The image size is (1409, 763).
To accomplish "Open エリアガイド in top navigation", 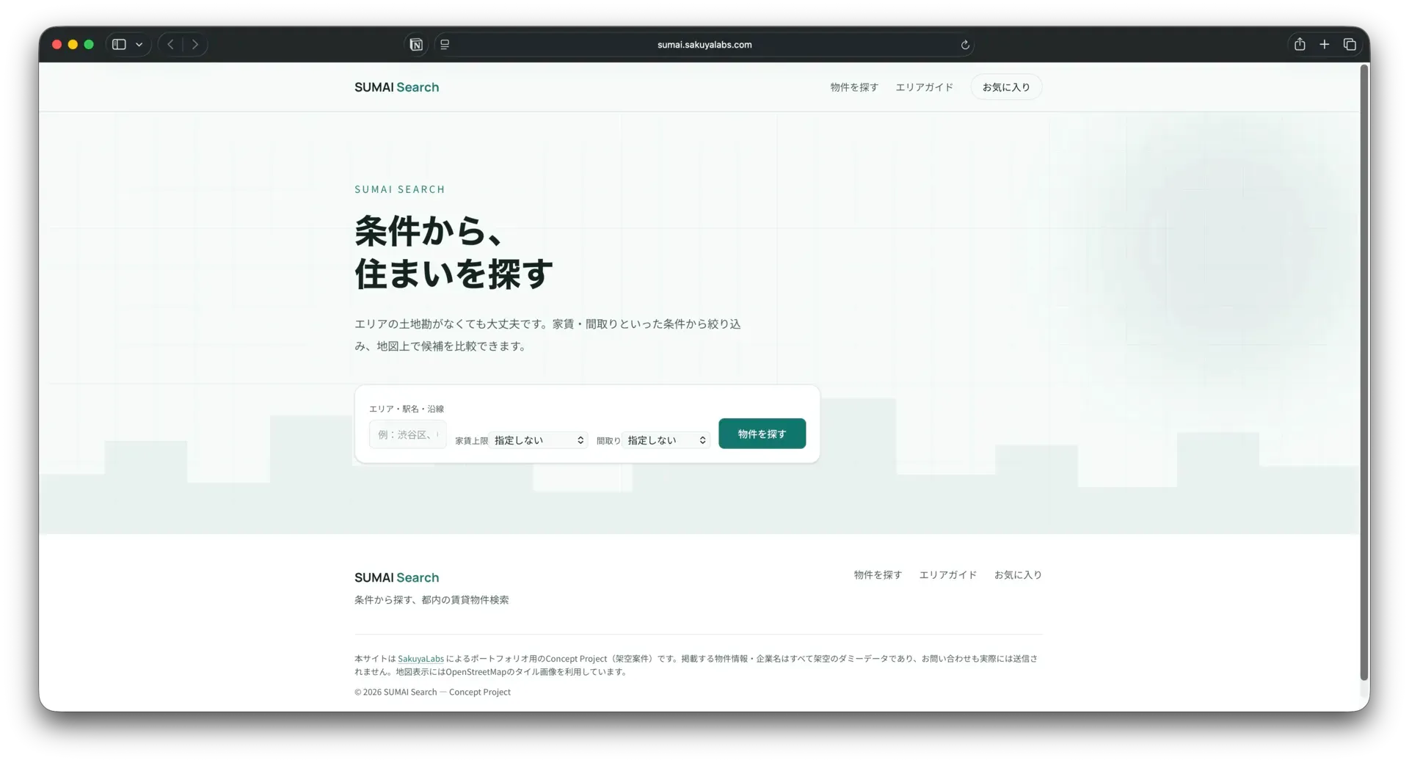I will click(x=925, y=87).
